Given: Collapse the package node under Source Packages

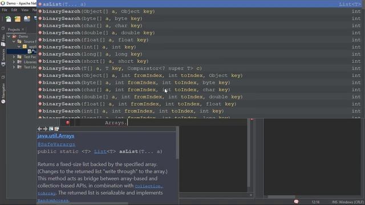Looking at the screenshot, I should (x=19, y=47).
